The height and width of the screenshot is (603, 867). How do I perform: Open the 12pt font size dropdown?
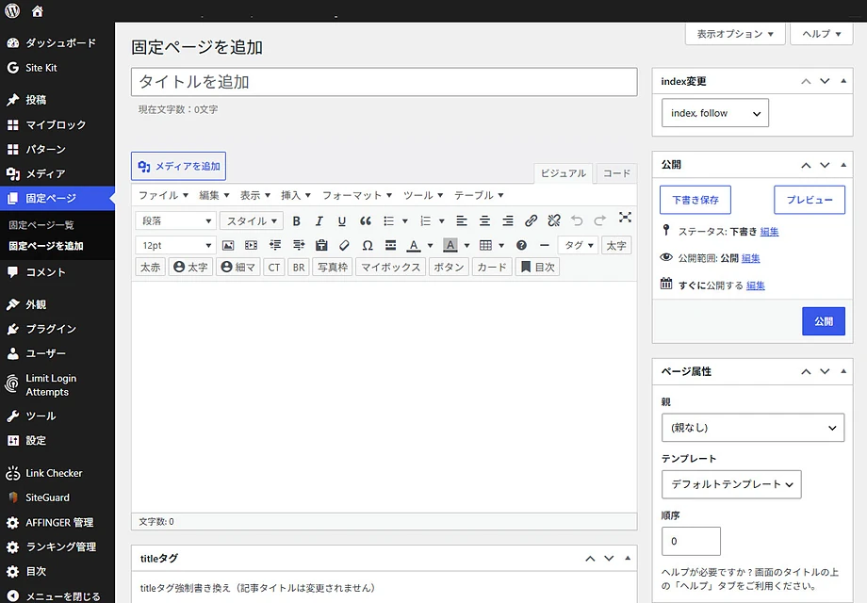(175, 245)
